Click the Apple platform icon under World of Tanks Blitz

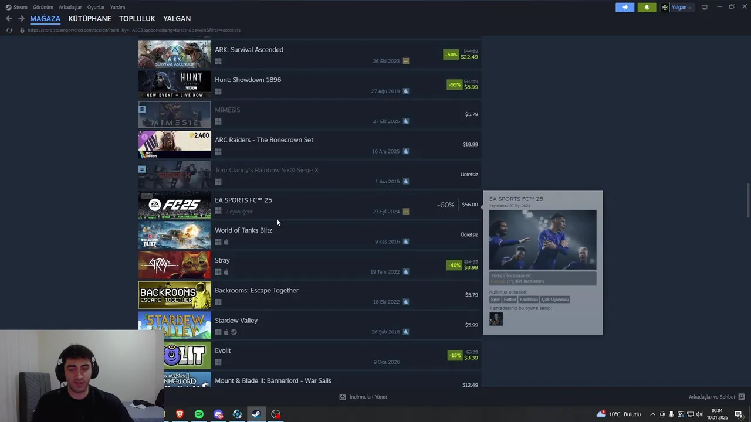[x=226, y=242]
